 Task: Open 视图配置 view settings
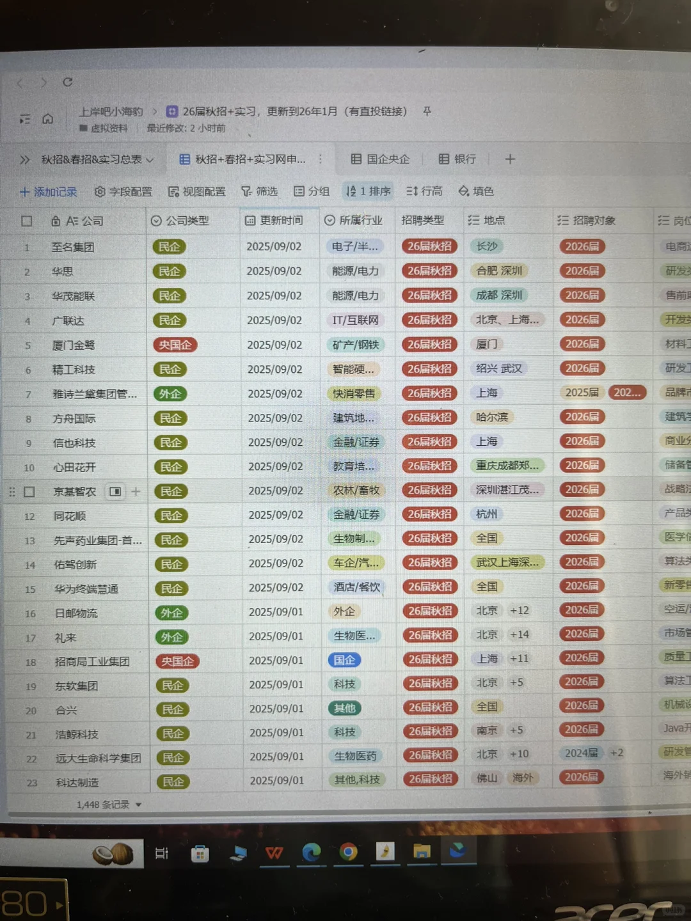click(197, 192)
